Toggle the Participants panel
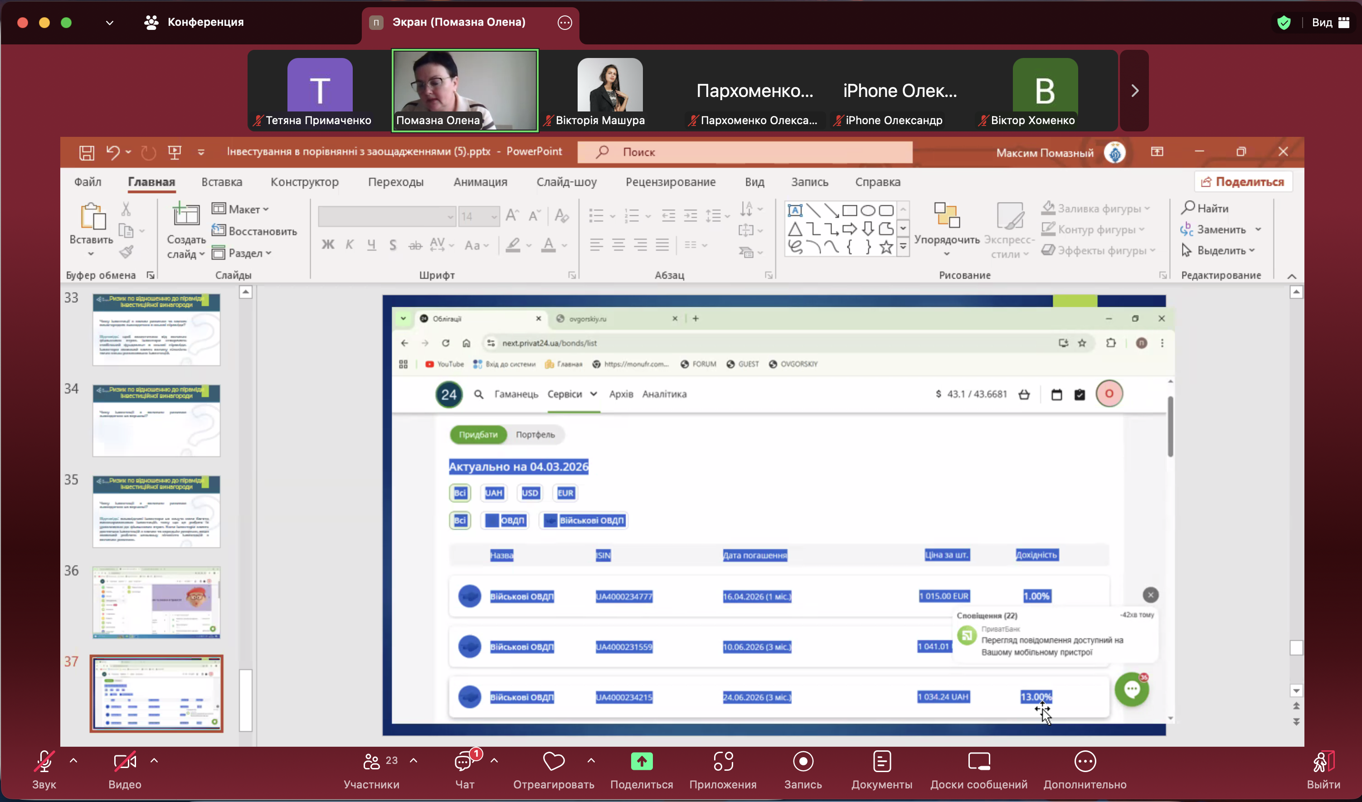Screen dimensions: 1362x802 click(x=372, y=762)
